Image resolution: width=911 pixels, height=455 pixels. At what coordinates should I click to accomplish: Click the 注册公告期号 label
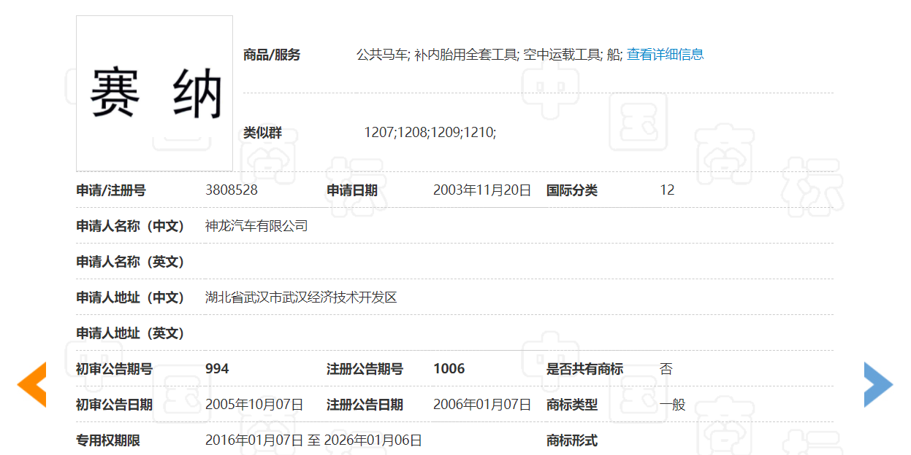[x=365, y=369]
